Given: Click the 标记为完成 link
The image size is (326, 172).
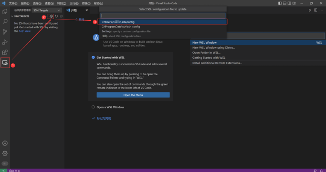Looking at the screenshot, I should 102,118.
